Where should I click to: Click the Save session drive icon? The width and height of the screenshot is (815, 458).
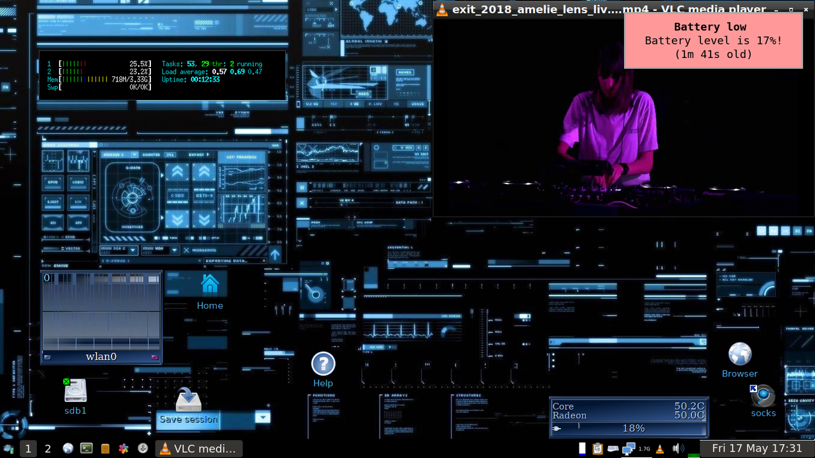pyautogui.click(x=188, y=399)
